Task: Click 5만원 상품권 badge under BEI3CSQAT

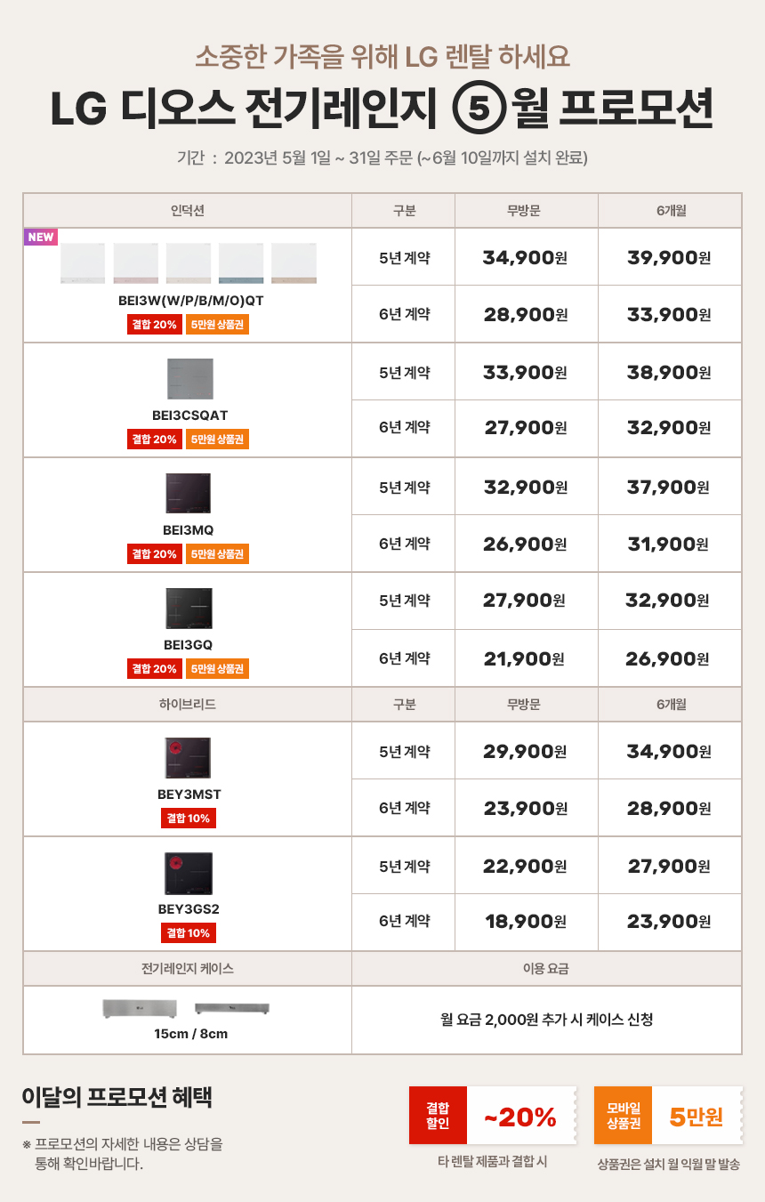Action: coord(218,439)
